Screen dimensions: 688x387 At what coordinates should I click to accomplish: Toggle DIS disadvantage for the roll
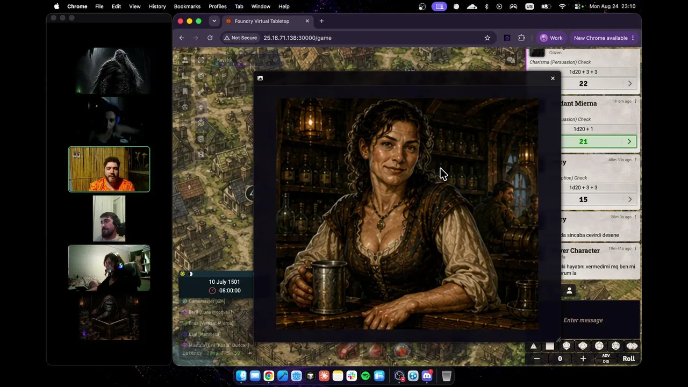pyautogui.click(x=606, y=362)
